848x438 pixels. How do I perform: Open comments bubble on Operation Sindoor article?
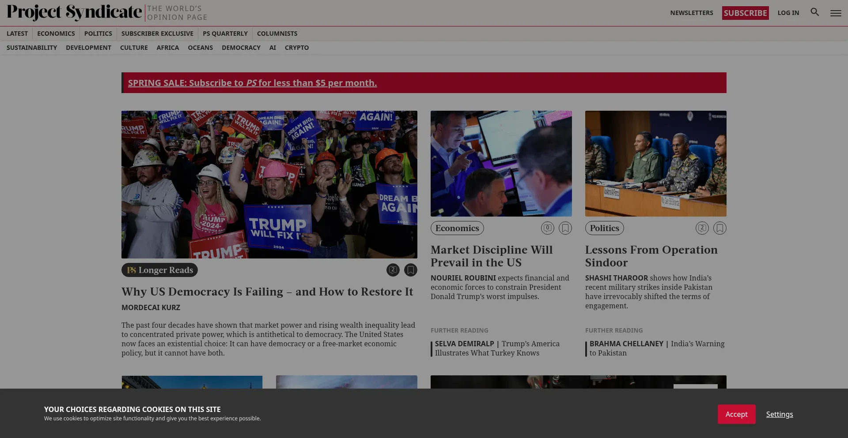tap(702, 228)
